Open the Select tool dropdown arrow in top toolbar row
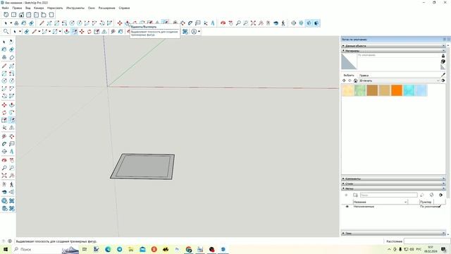Viewport: 451px width, 254px height. (x=11, y=23)
